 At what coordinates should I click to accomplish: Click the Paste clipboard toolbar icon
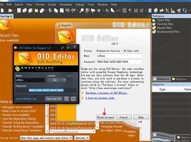(62, 10)
